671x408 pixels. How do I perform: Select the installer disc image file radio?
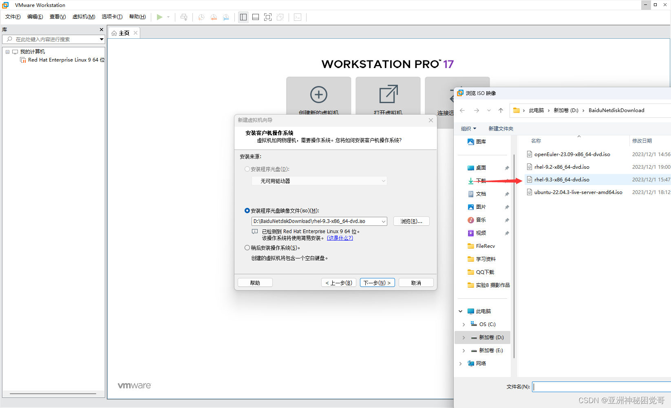click(x=247, y=211)
